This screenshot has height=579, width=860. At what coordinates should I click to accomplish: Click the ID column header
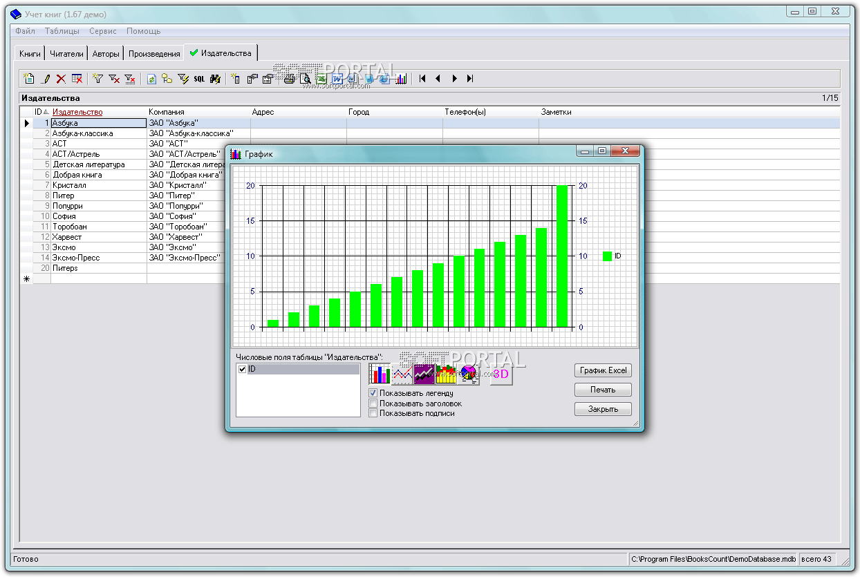click(41, 112)
